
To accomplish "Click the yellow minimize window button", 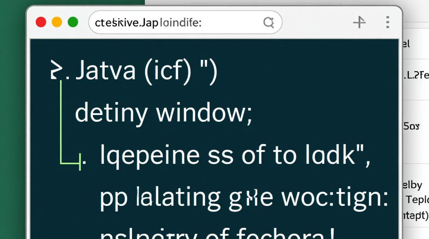I will (57, 22).
